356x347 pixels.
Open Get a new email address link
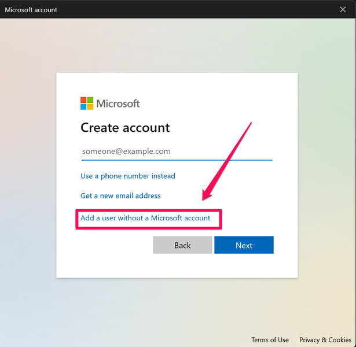click(x=120, y=195)
